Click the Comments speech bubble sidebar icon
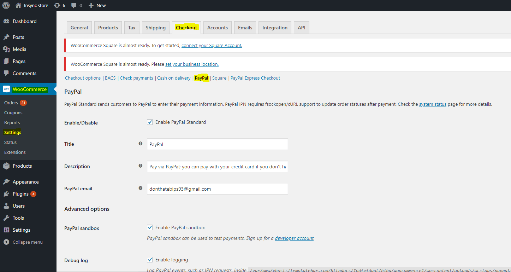 click(x=6, y=73)
